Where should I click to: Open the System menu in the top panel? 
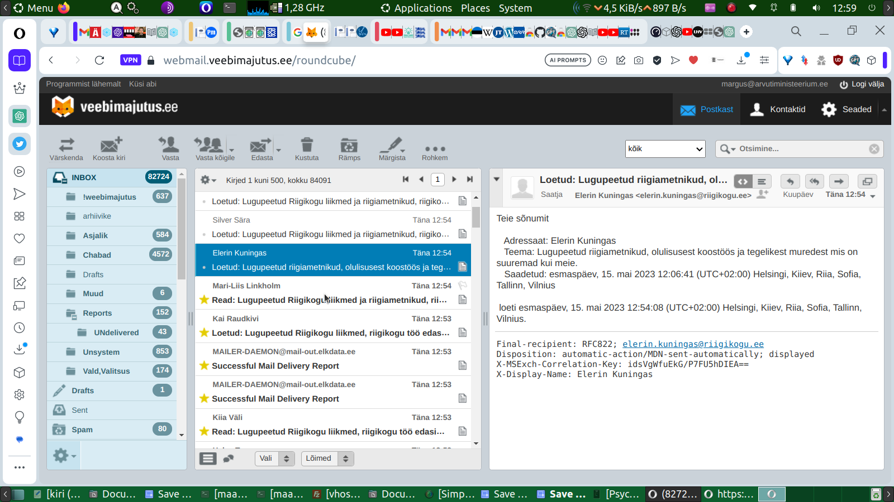pyautogui.click(x=515, y=8)
